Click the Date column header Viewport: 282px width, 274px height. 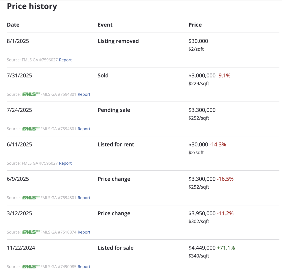coord(13,25)
